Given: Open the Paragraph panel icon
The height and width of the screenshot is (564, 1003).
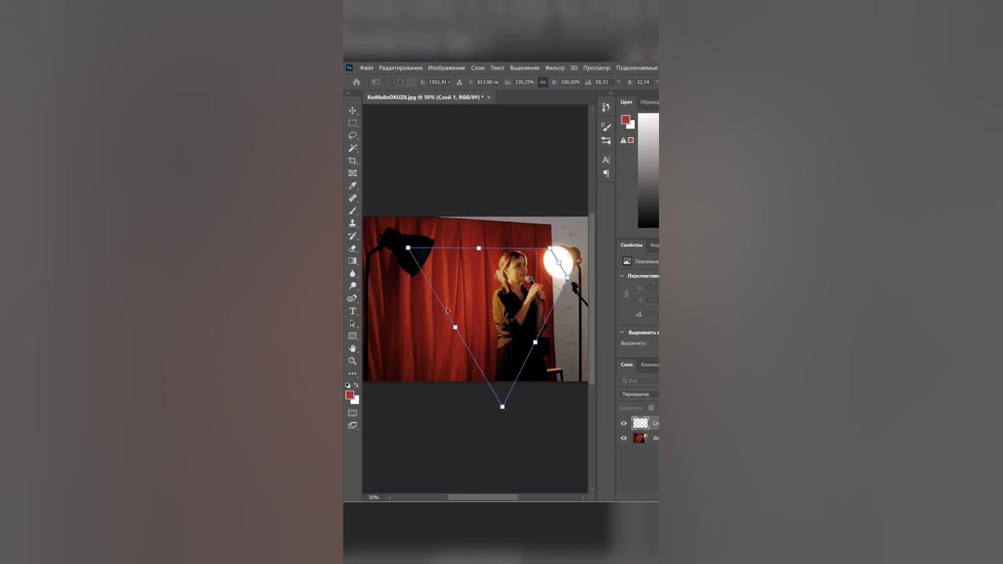Looking at the screenshot, I should tap(606, 174).
